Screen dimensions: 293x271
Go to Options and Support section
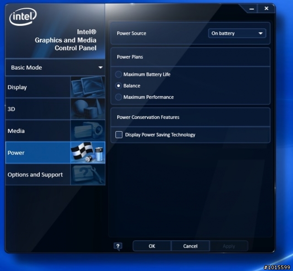coord(38,175)
